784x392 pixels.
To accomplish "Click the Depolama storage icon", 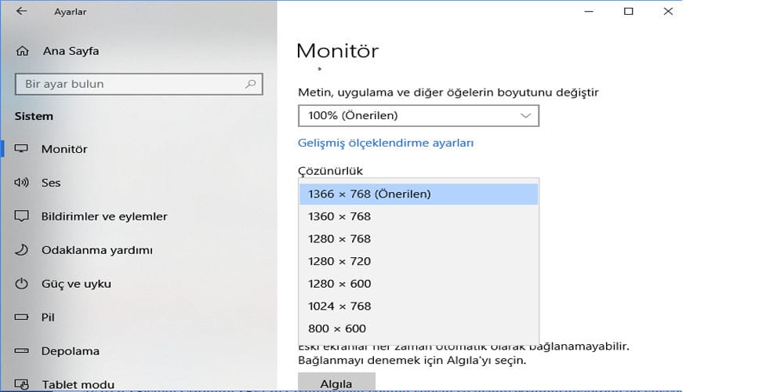I will click(22, 351).
